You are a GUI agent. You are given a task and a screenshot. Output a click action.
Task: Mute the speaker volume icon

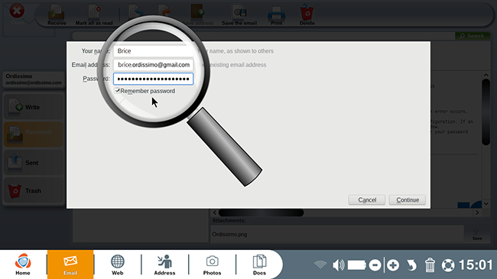pos(338,264)
